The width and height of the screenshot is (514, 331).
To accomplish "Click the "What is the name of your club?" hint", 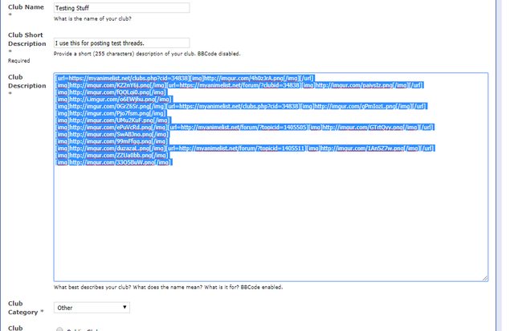I will pos(93,18).
